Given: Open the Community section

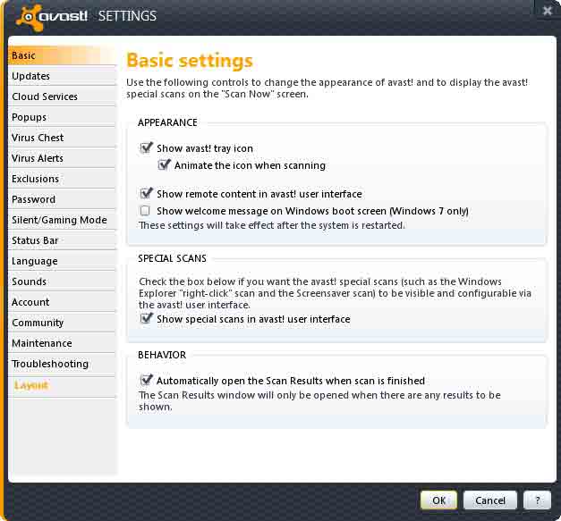Looking at the screenshot, I should [x=62, y=323].
